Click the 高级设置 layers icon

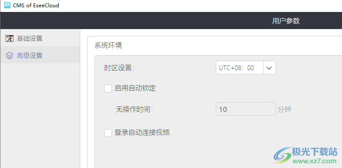9,56
